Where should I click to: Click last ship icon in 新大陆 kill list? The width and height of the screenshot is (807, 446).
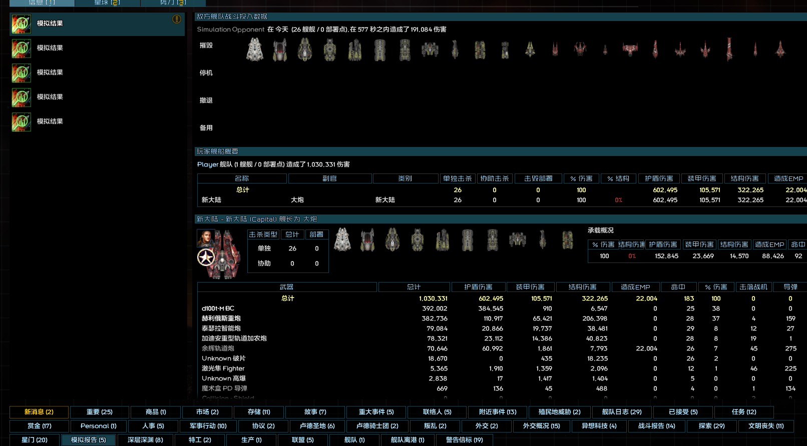567,240
